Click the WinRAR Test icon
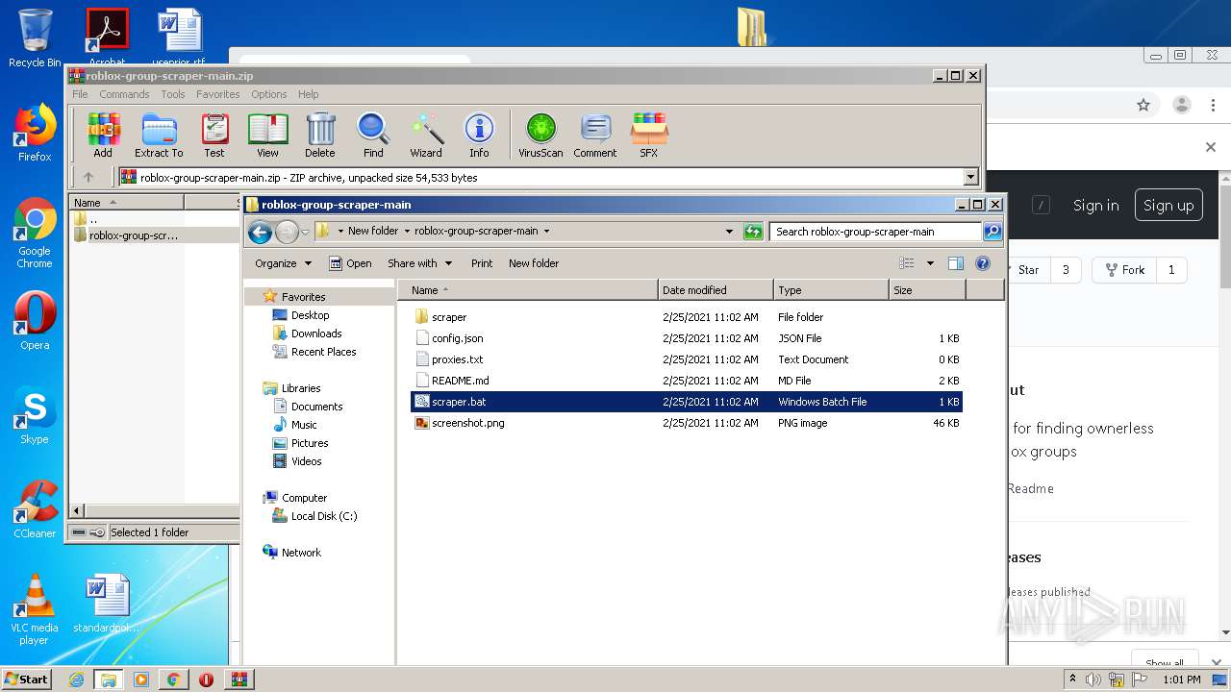The width and height of the screenshot is (1231, 692). click(x=214, y=136)
